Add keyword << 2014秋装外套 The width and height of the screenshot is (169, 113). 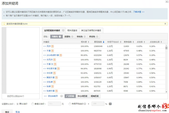pyautogui.click(x=51, y=55)
